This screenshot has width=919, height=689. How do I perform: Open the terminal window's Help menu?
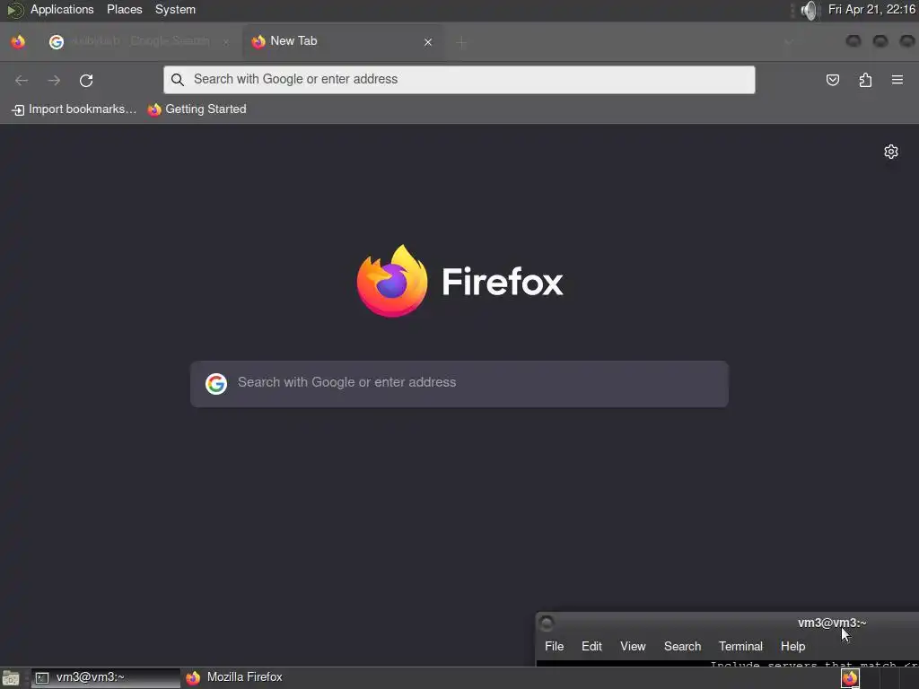pos(793,646)
